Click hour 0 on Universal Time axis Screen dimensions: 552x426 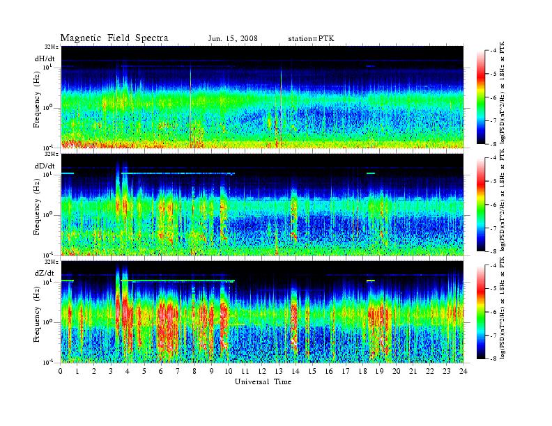click(61, 372)
